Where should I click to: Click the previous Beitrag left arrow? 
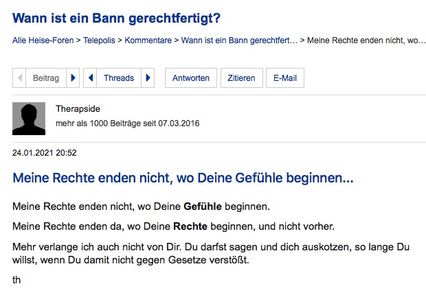[x=20, y=78]
